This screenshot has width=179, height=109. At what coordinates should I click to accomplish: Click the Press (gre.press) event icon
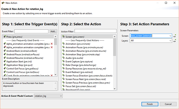point(5,37)
